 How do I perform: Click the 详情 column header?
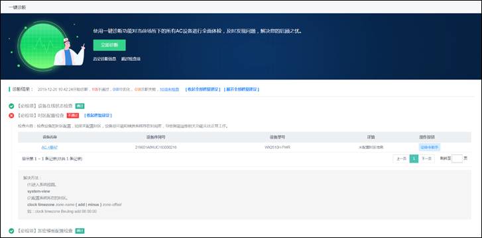371,137
